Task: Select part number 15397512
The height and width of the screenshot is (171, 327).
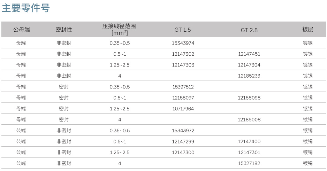Action: click(x=183, y=87)
